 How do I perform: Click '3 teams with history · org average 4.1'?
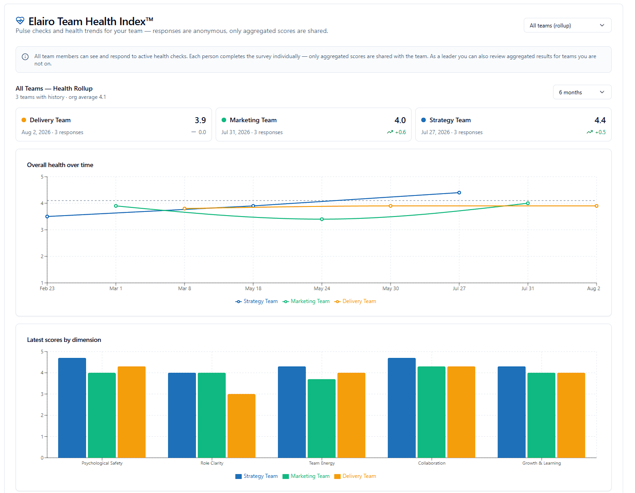click(61, 97)
